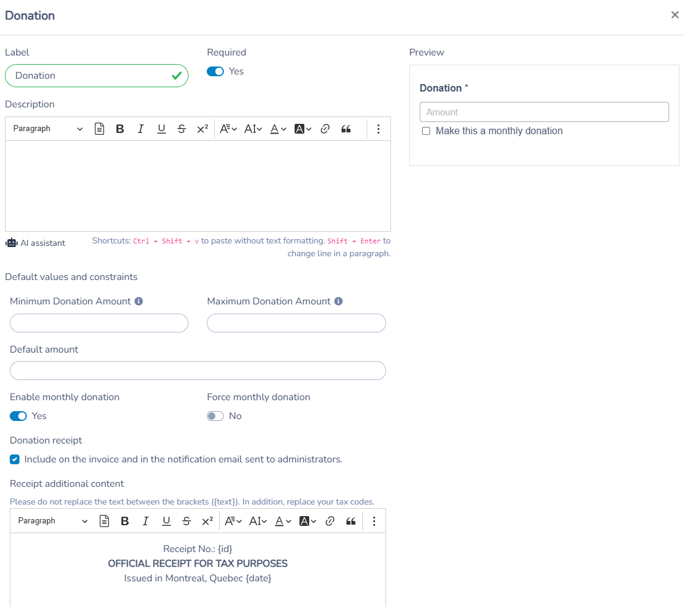
Task: Toggle Superscript in Description editor toolbar
Action: coord(203,129)
